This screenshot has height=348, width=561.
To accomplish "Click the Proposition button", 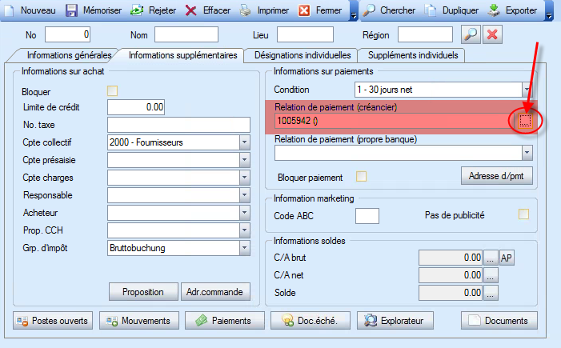I will click(x=143, y=292).
